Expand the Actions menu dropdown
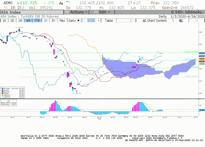Screen dimensions: 205x147 tap(76, 12)
